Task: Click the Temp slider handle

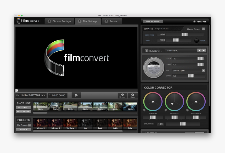Action: pyautogui.click(x=176, y=40)
